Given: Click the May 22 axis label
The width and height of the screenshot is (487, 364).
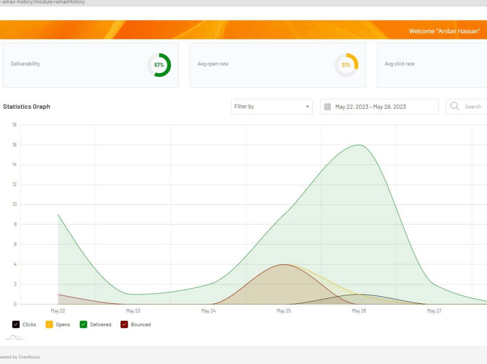Looking at the screenshot, I should coord(58,311).
